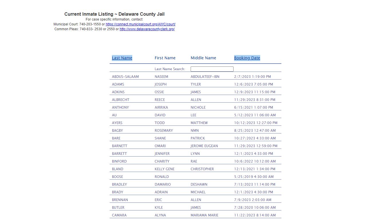This screenshot has height=219, width=391.
Task: Click booking date 7/28/2020 10:06:00 AM
Action: pos(255,208)
